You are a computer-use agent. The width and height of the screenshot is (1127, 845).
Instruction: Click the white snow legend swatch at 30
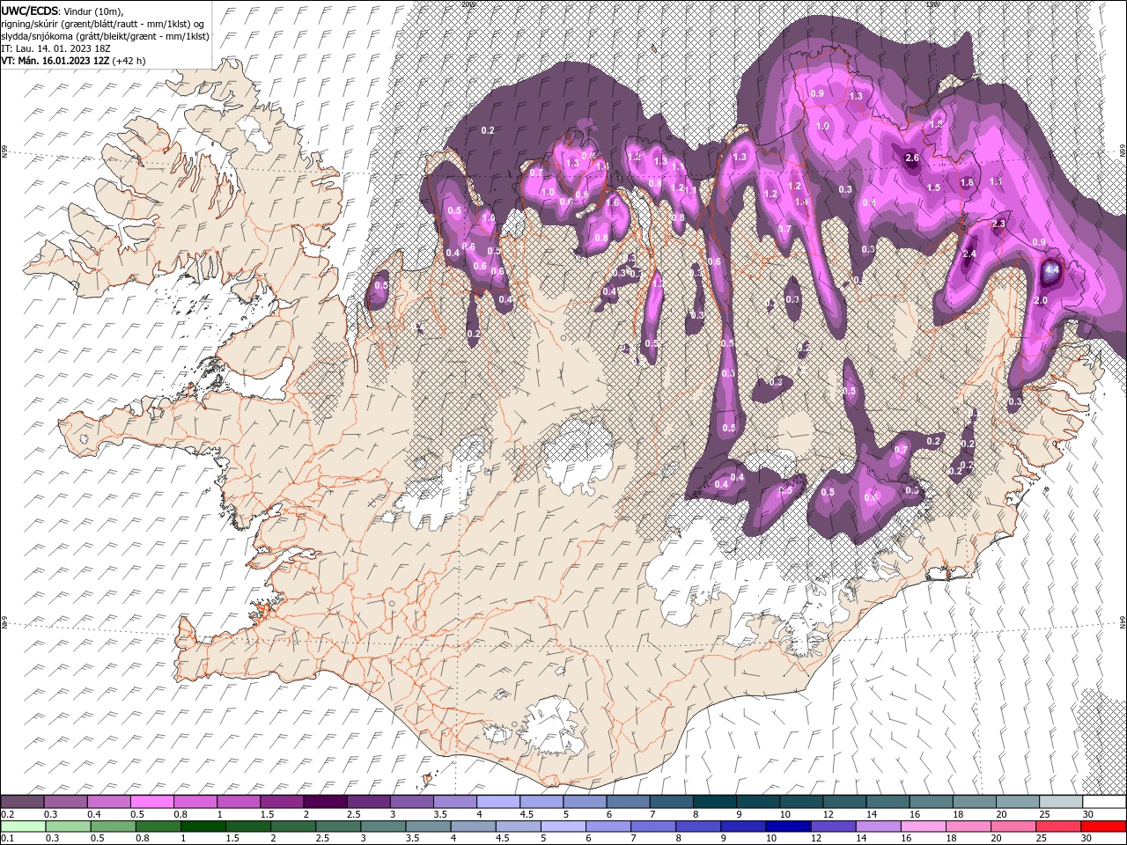(1104, 802)
